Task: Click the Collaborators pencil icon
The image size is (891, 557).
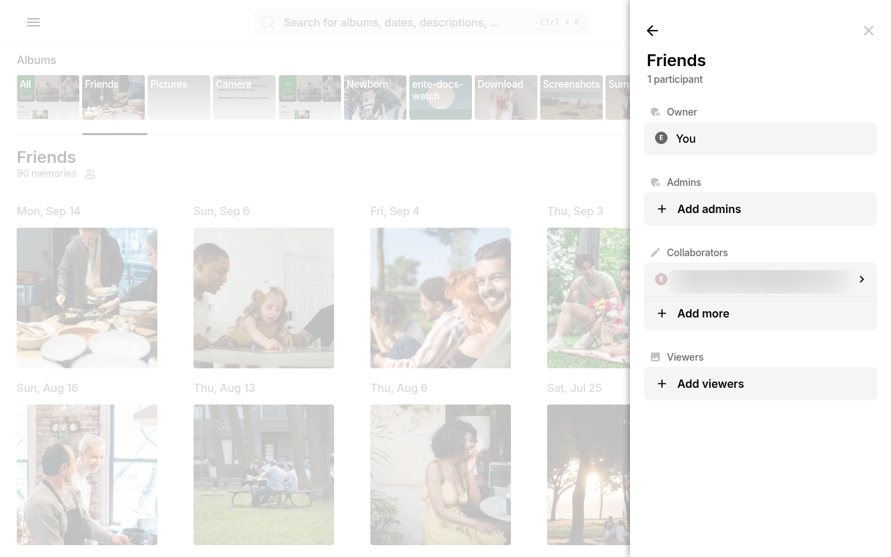Action: click(655, 253)
